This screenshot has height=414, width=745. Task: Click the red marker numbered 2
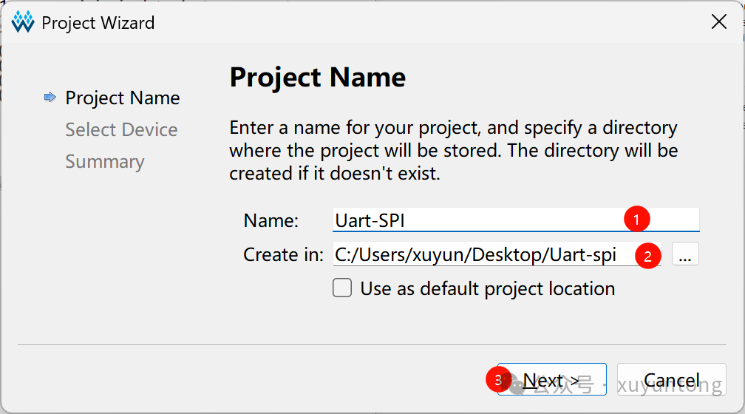tap(648, 256)
